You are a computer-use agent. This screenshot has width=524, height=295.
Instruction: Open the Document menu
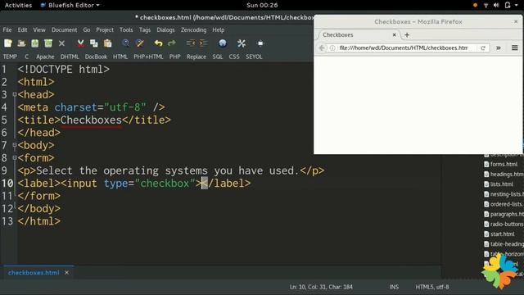[64, 29]
